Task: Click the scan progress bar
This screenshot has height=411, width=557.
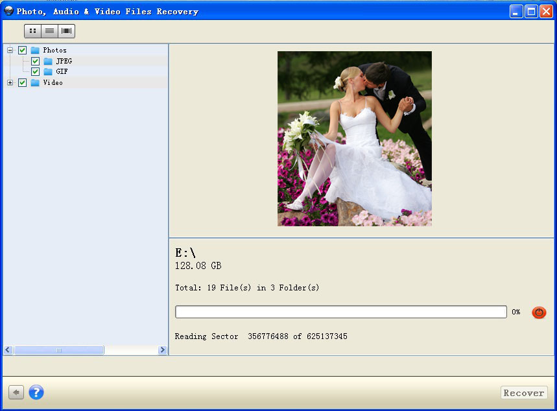Action: click(x=341, y=312)
